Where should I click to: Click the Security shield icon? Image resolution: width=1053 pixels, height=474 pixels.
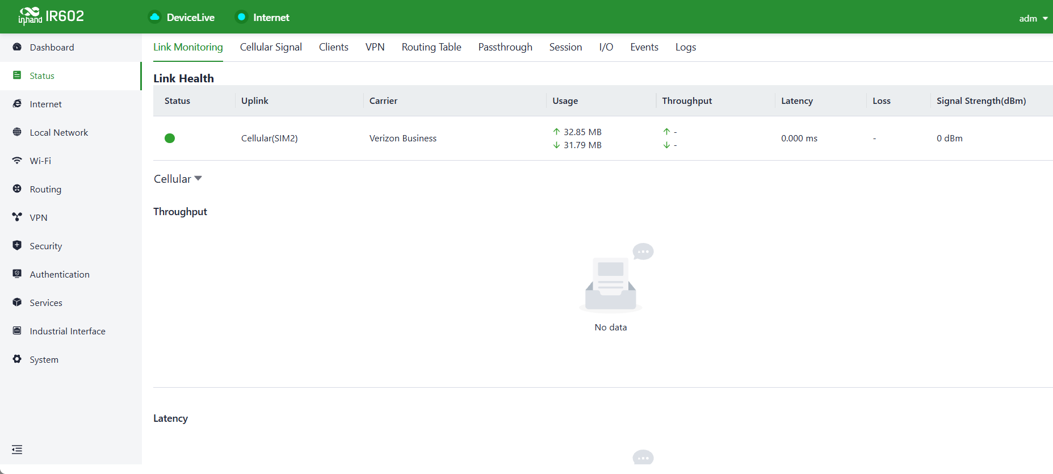pyautogui.click(x=17, y=246)
